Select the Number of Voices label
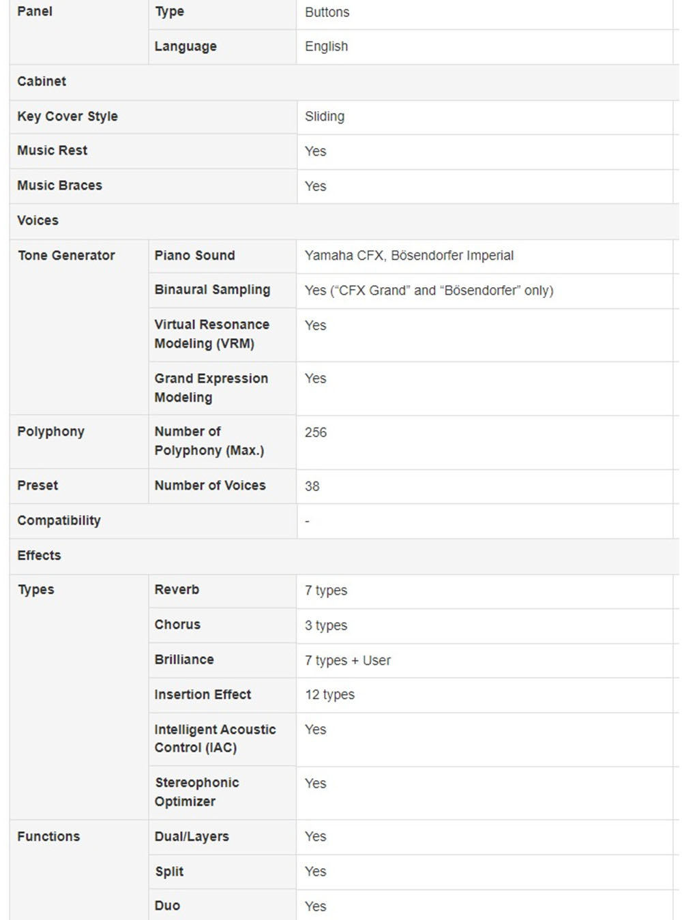682x920 pixels. [210, 486]
